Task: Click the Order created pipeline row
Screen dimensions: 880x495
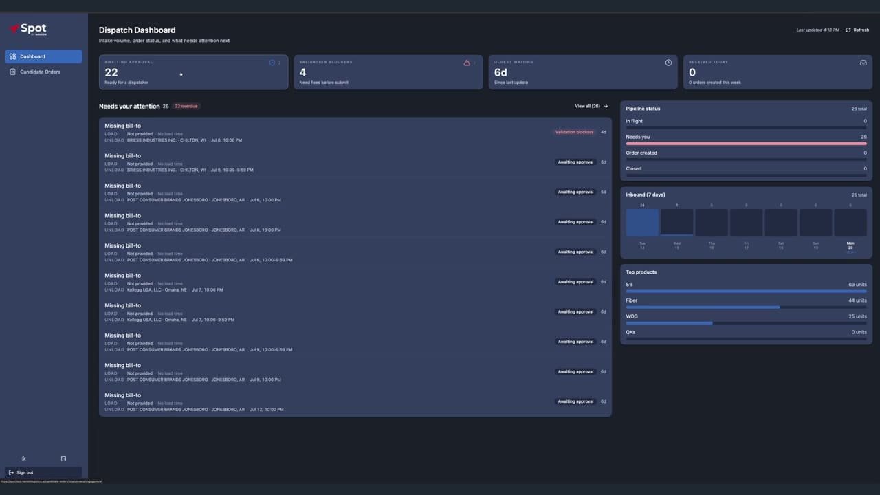Action: pyautogui.click(x=746, y=155)
